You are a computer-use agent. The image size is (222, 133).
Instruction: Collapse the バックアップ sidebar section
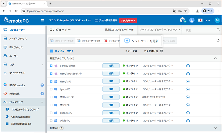[42, 102]
